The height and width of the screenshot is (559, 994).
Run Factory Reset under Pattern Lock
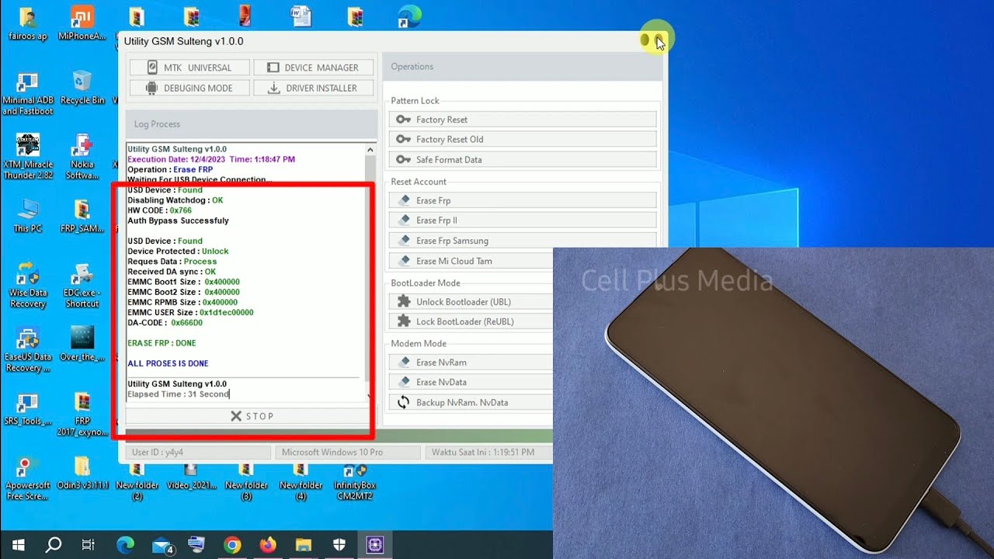pos(523,120)
